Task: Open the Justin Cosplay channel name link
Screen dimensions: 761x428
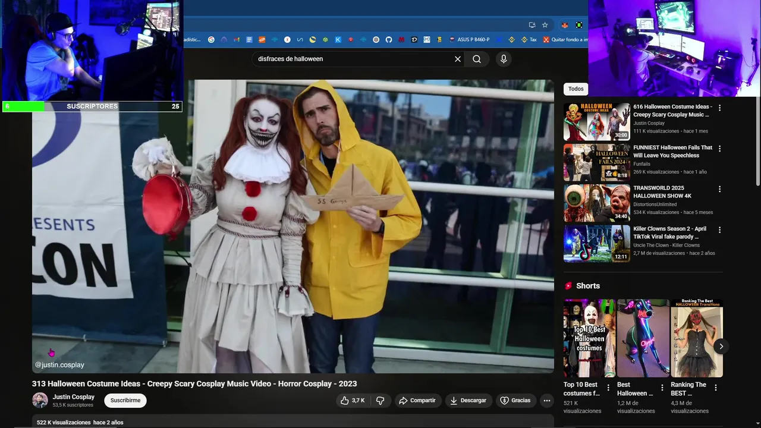Action: [x=73, y=396]
